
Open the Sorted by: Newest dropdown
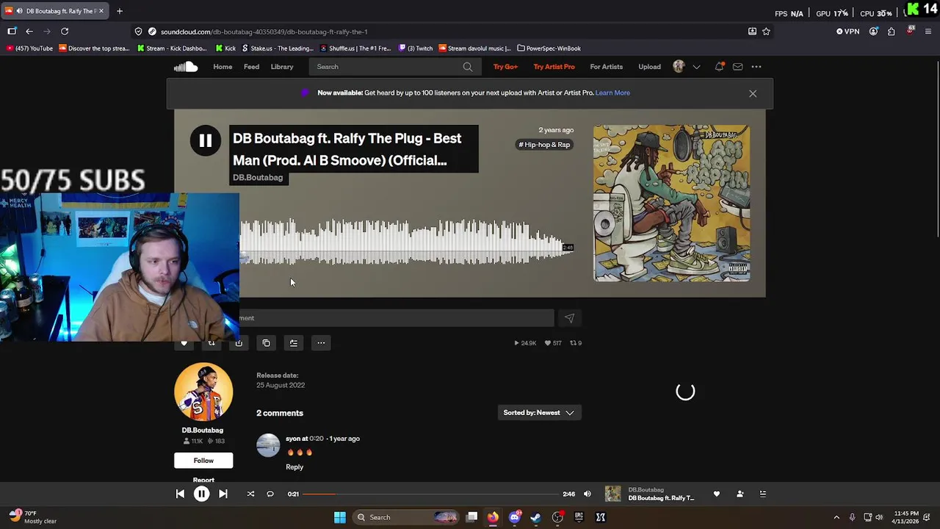[x=539, y=413]
